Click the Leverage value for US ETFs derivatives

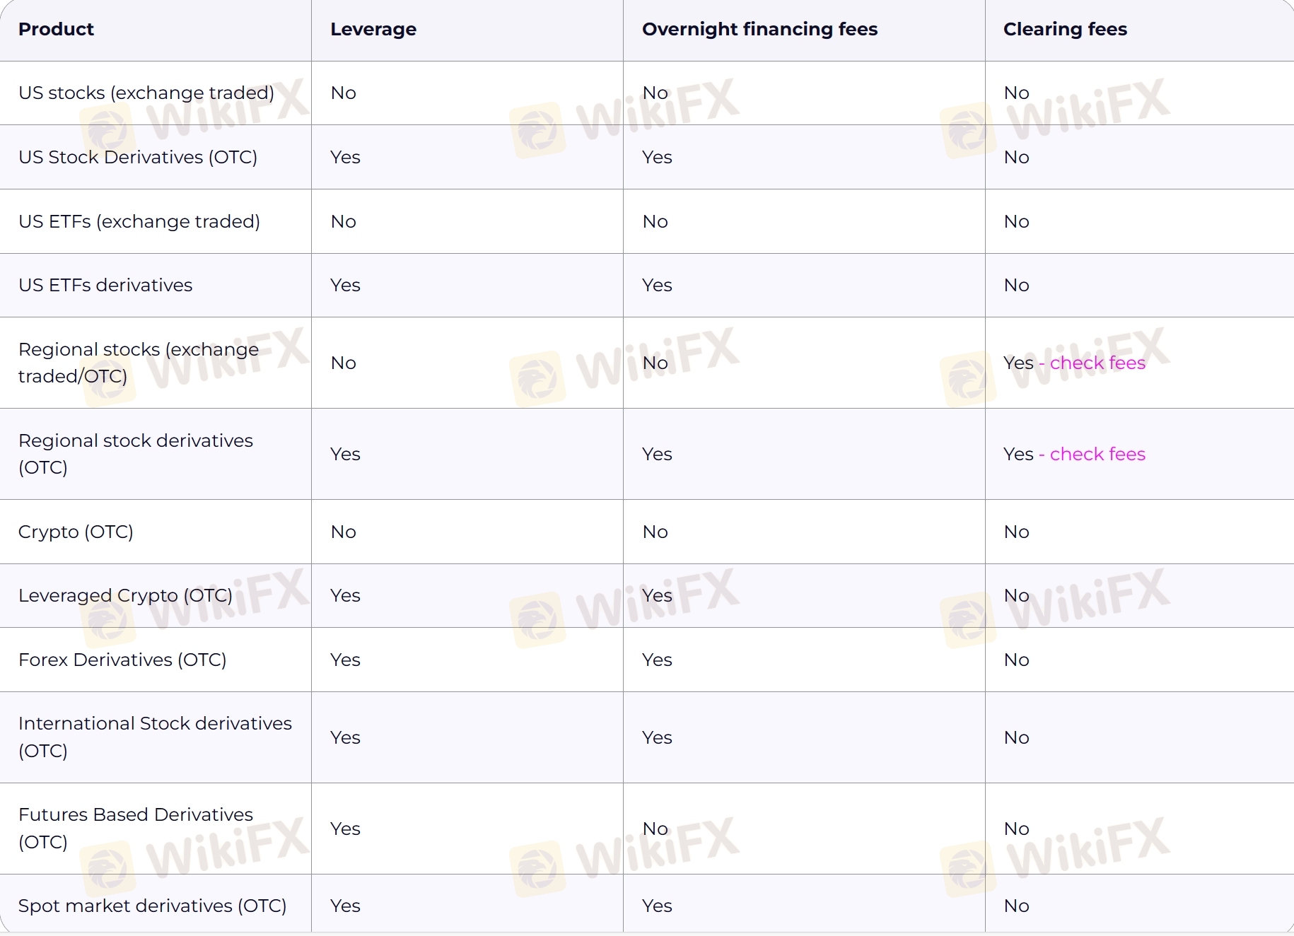coord(345,285)
